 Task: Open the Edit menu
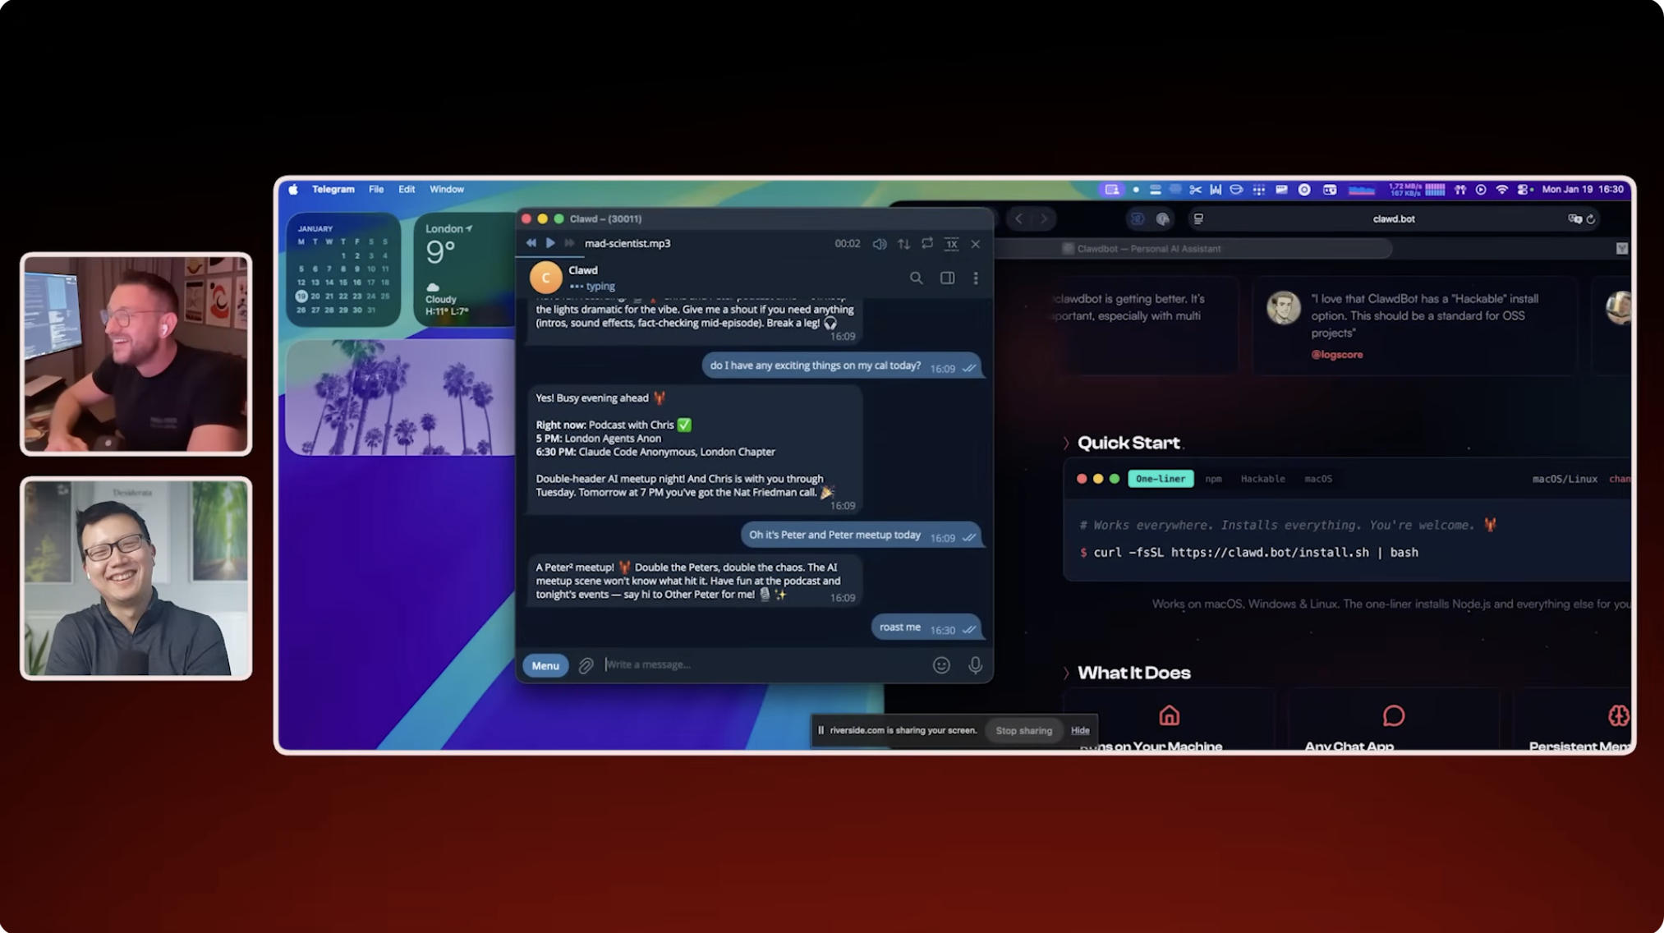click(407, 189)
